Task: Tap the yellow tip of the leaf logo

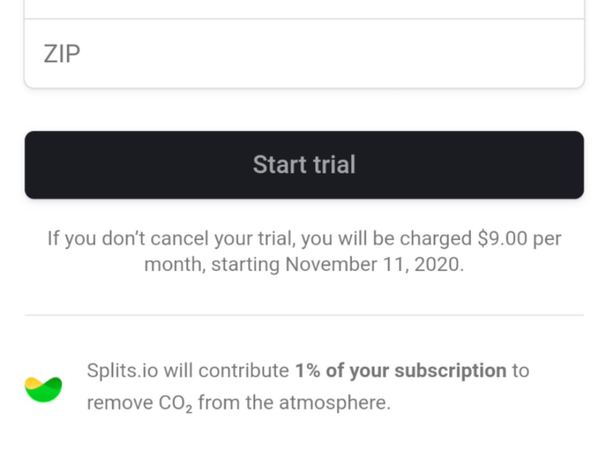Action: point(32,382)
